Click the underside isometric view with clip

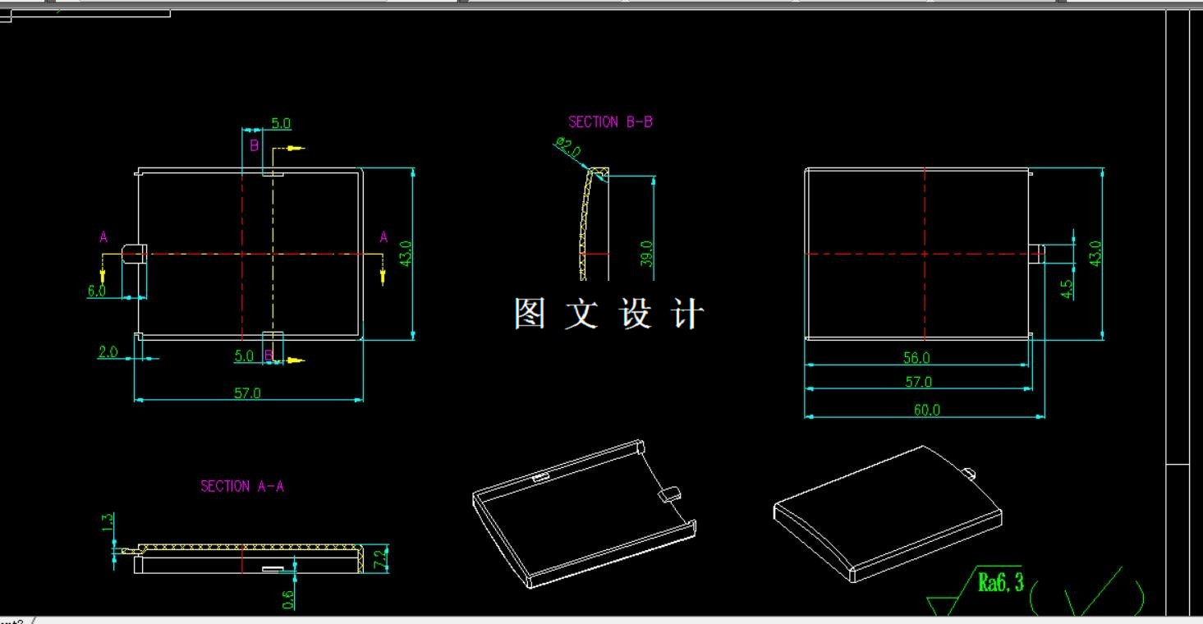coord(585,514)
